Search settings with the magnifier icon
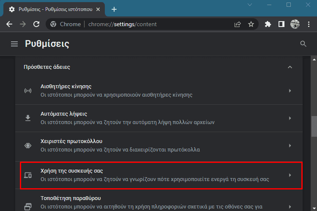Viewport: 317px width, 211px height. tap(303, 44)
